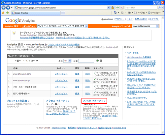Open the rows per page 表示 dropdown
The image size is (165, 135).
pos(67,61)
